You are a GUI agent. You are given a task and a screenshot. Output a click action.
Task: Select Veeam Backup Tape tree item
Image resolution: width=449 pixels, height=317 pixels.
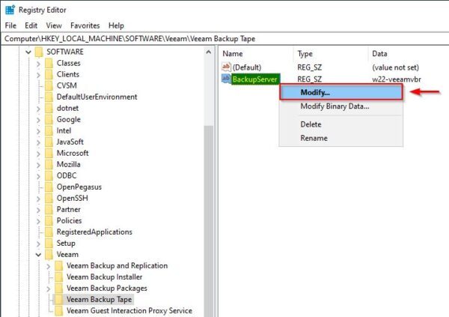click(x=99, y=299)
